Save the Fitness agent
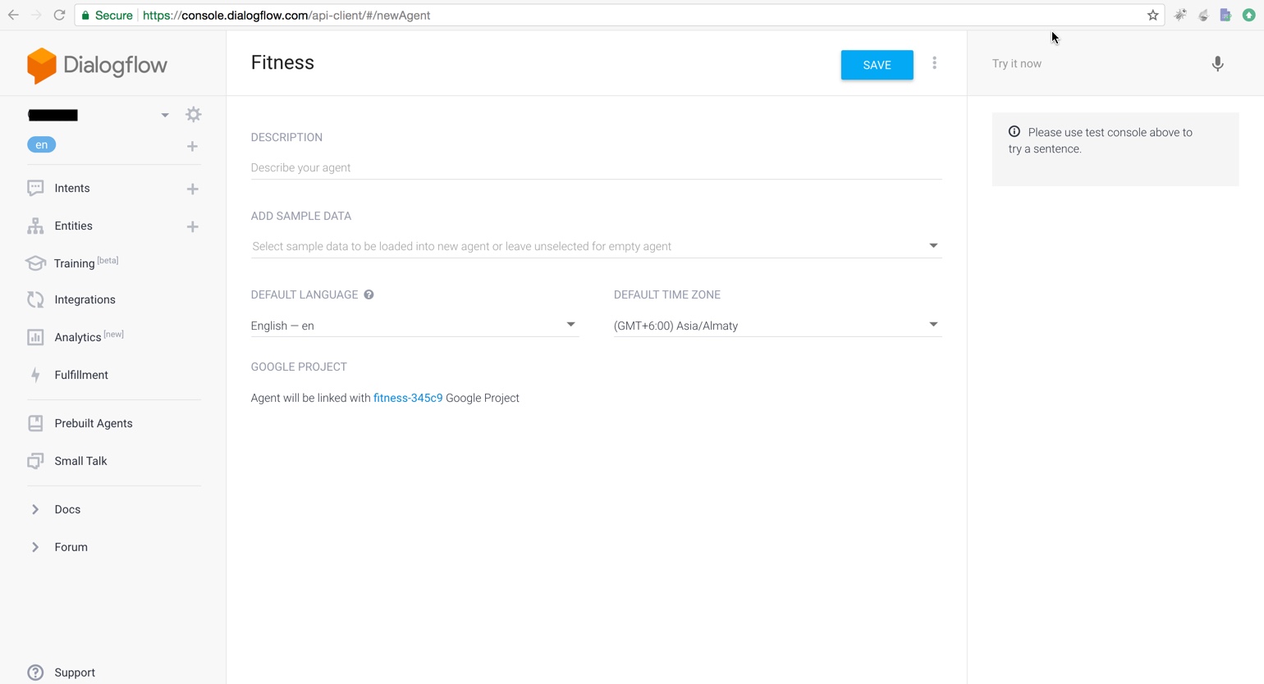The image size is (1264, 684). pos(877,65)
